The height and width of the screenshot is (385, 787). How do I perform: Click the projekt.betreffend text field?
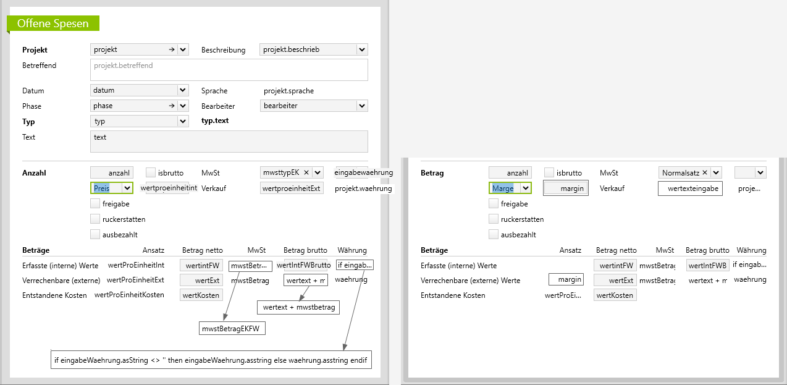229,69
